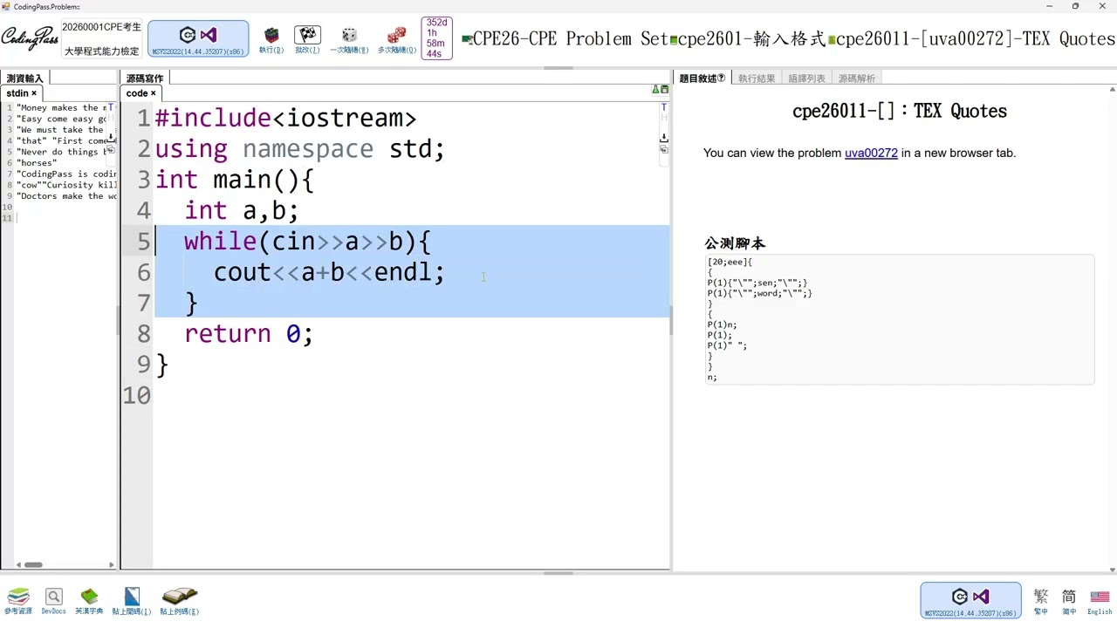Click the save disk icon above code editor
Image resolution: width=1117 pixels, height=628 pixels.
coord(664,90)
